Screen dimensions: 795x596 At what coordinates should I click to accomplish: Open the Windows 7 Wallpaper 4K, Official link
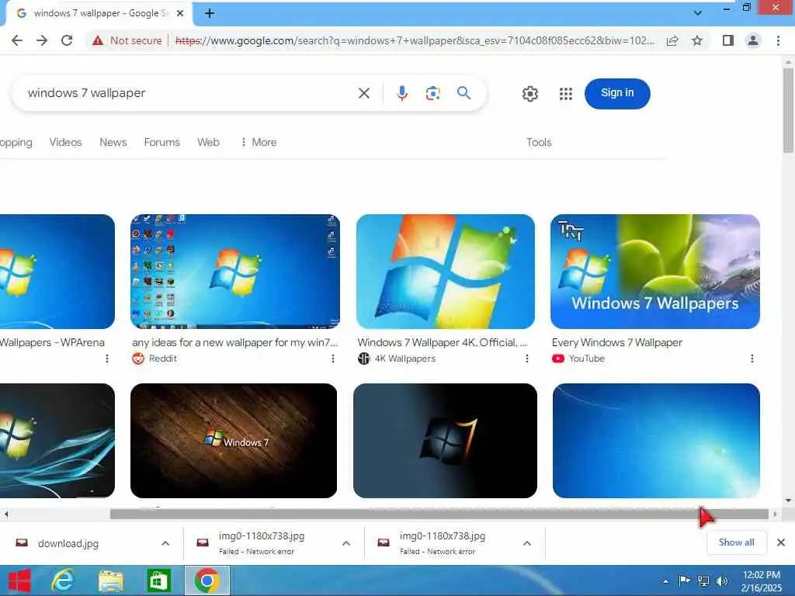(x=442, y=342)
